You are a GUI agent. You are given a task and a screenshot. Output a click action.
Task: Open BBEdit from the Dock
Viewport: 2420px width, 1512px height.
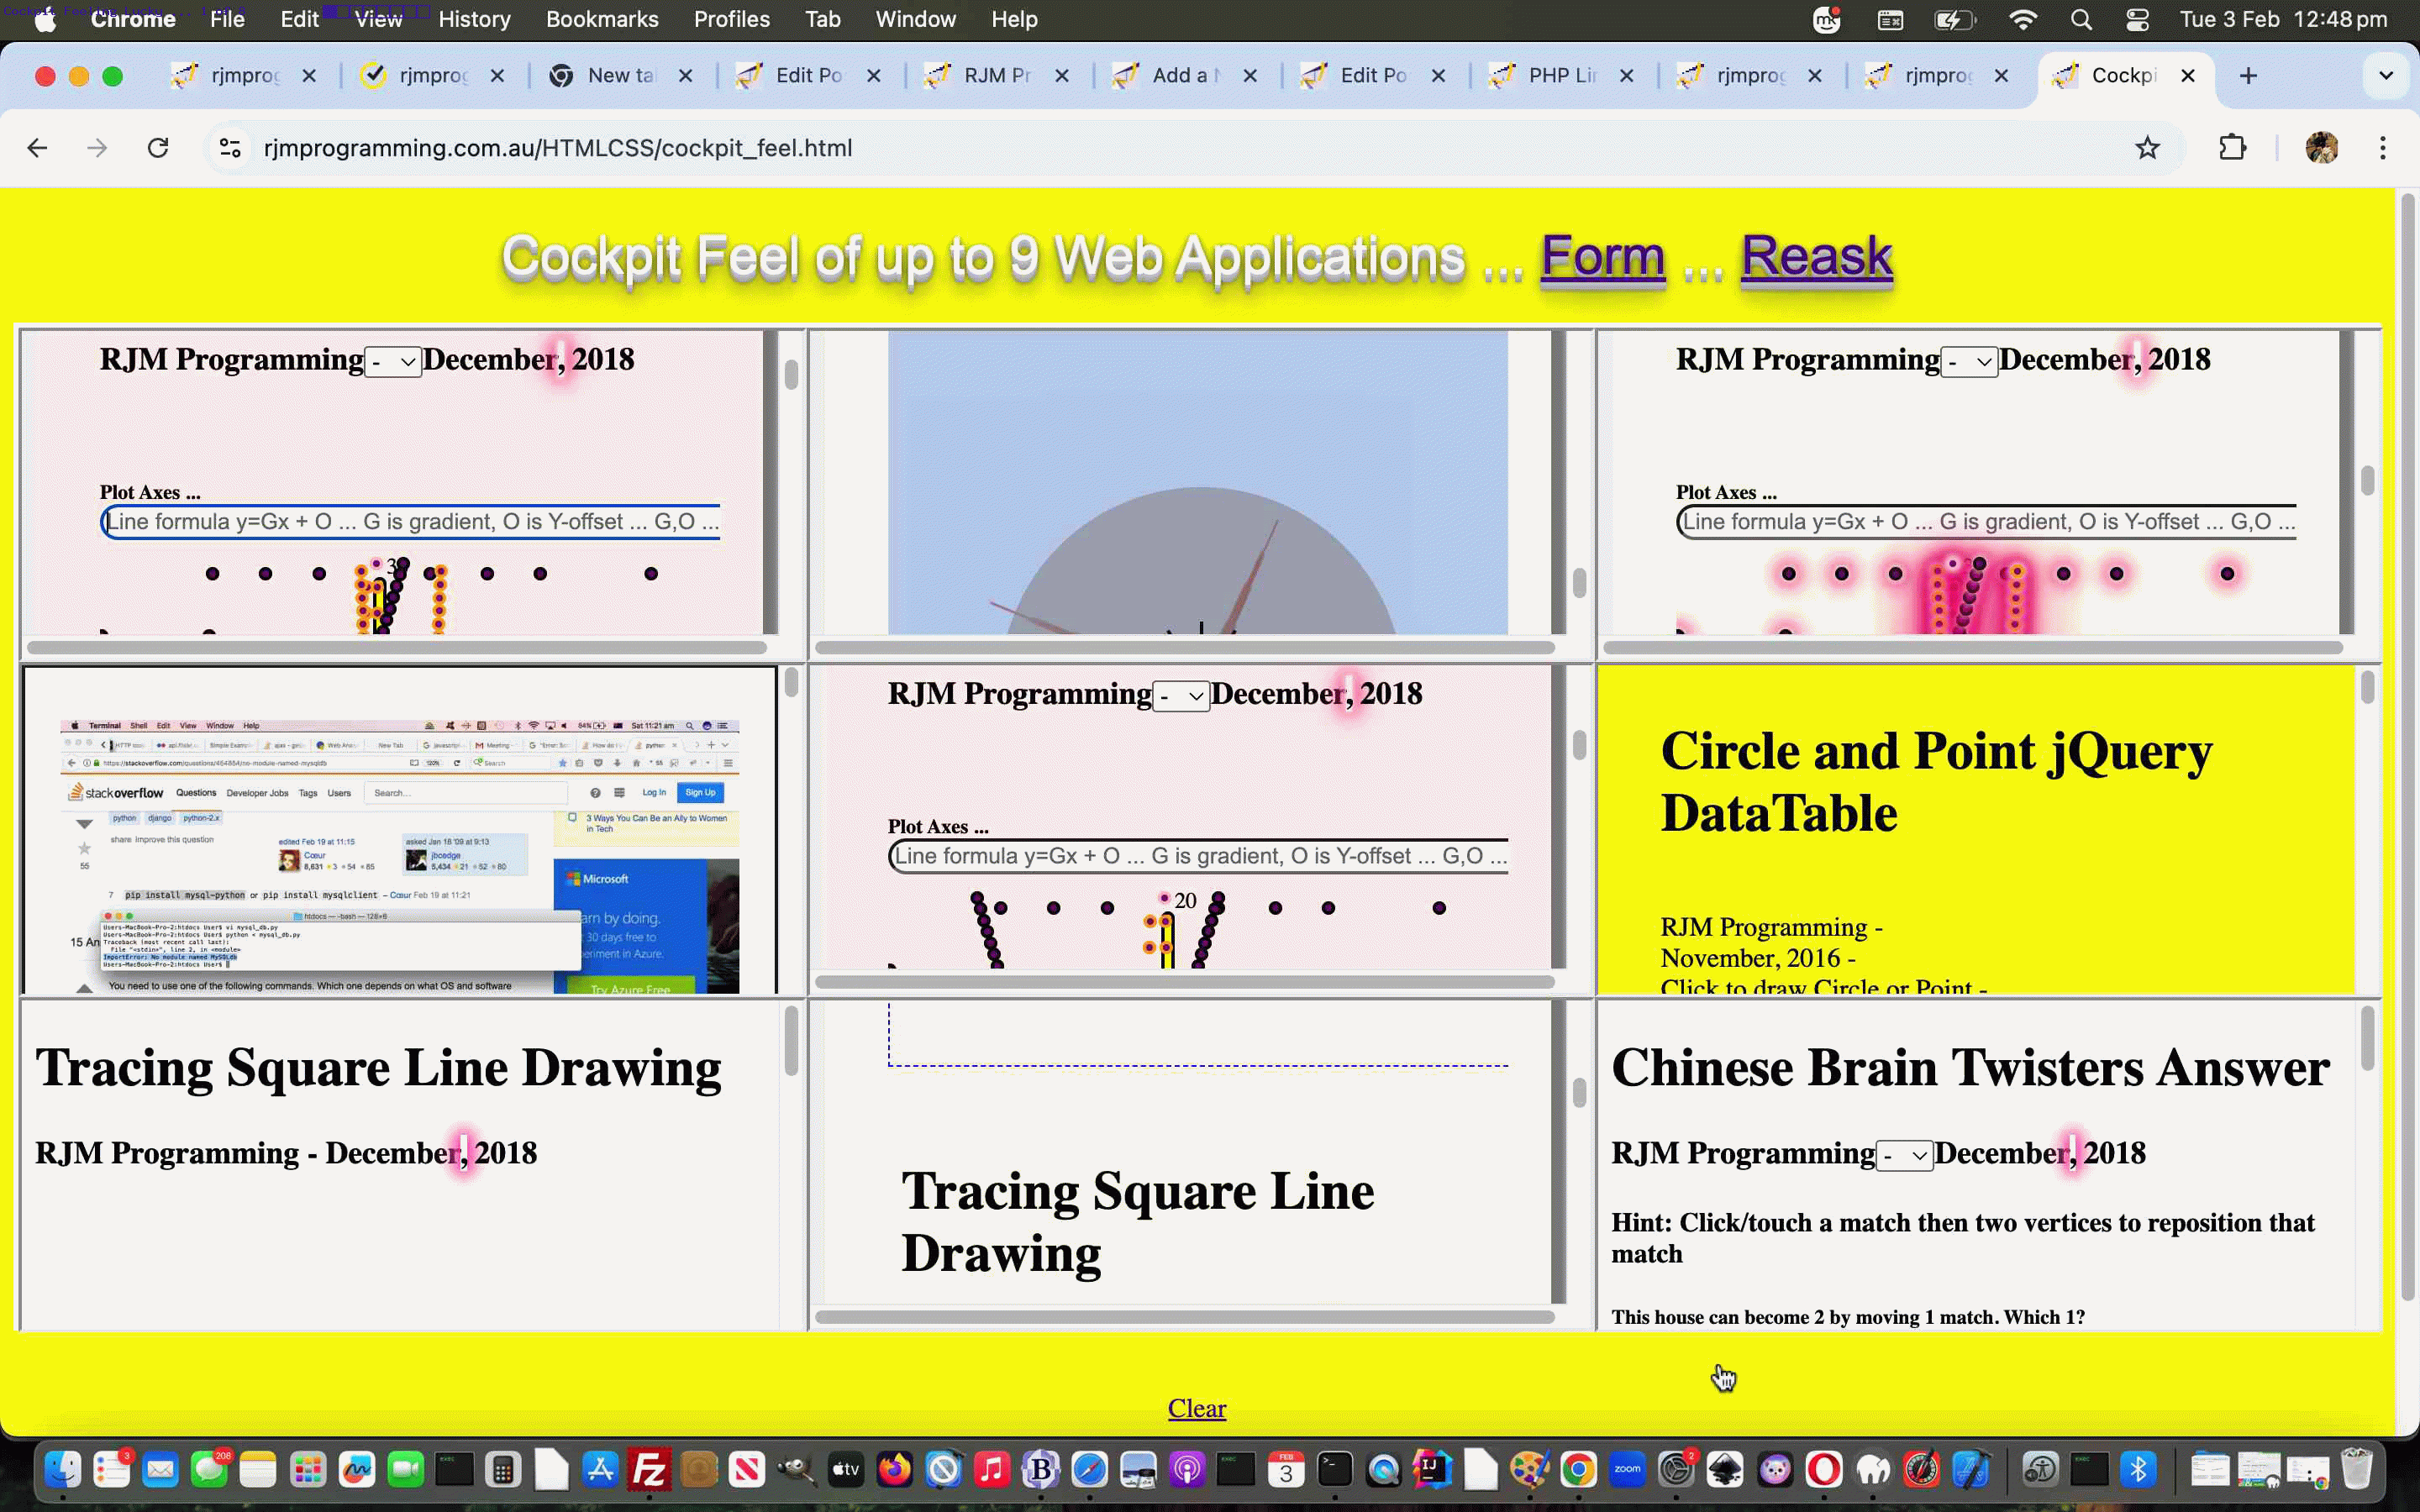pyautogui.click(x=1040, y=1470)
